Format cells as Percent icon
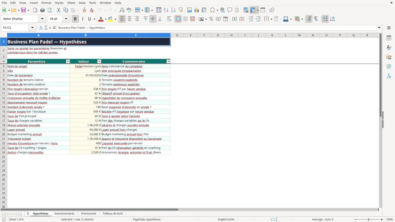 pyautogui.click(x=211, y=19)
